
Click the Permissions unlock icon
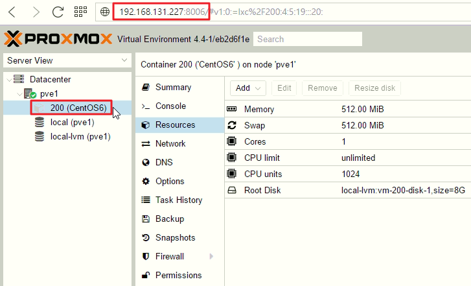[146, 275]
